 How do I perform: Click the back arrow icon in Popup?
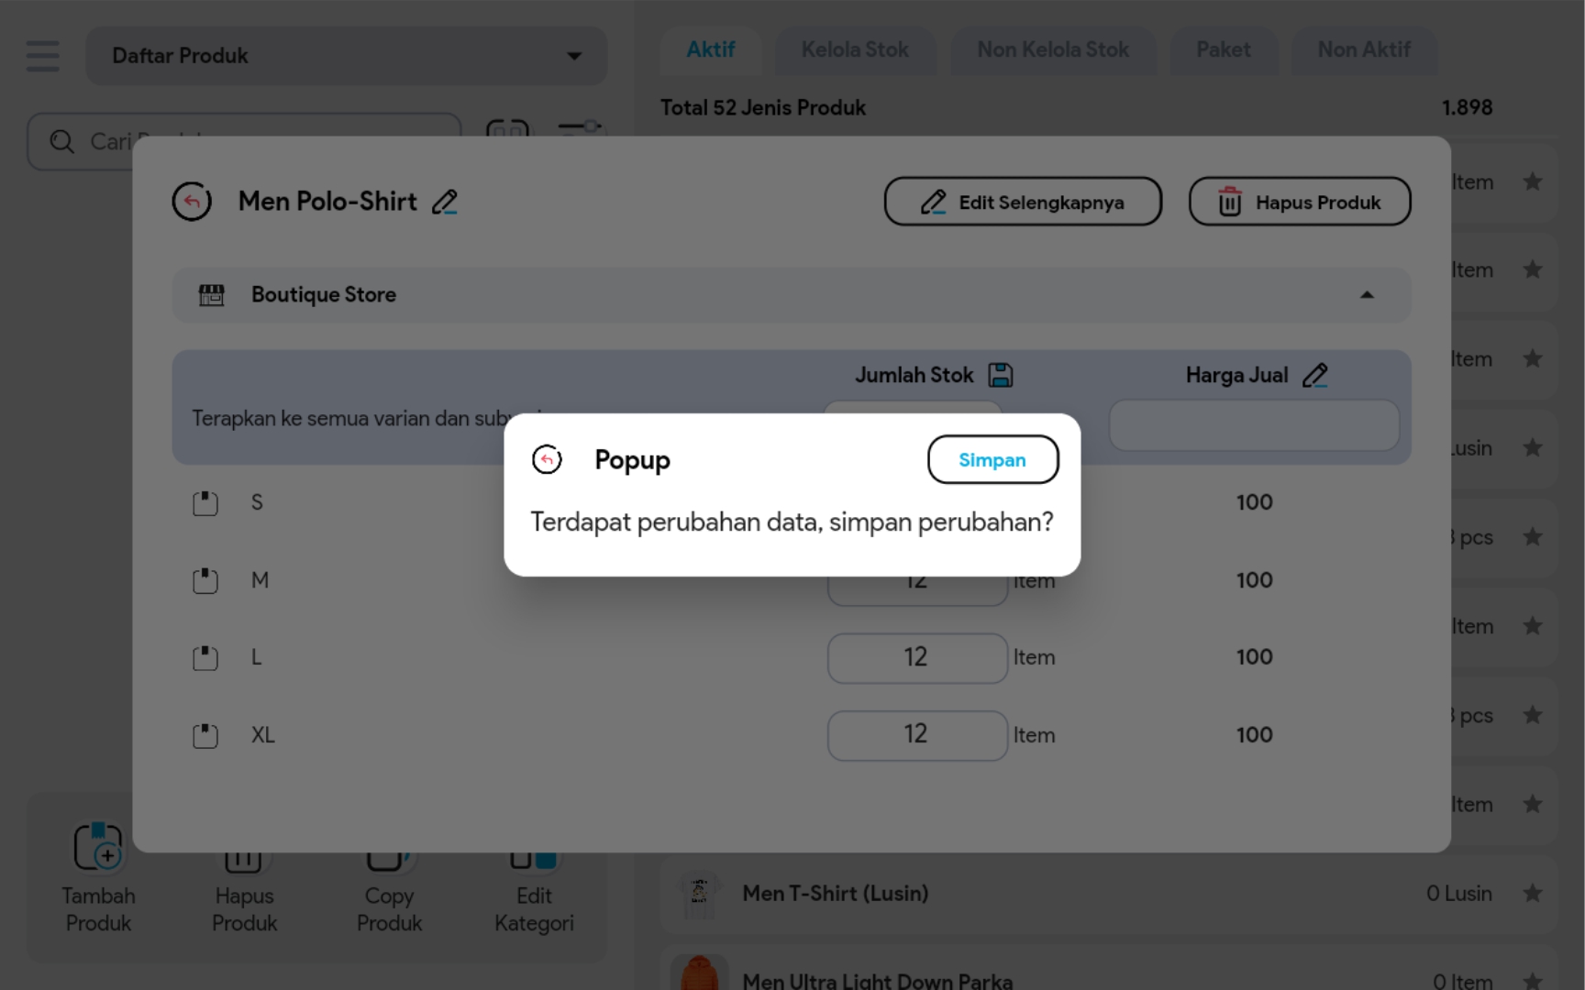point(547,459)
